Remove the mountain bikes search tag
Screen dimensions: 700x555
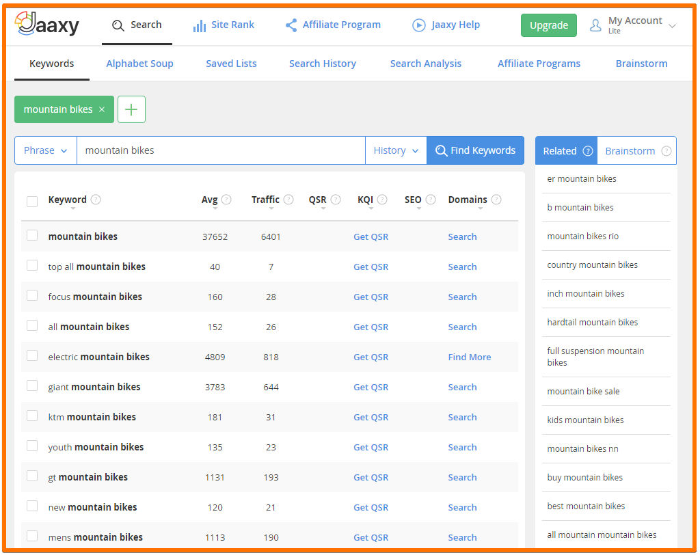coord(102,109)
